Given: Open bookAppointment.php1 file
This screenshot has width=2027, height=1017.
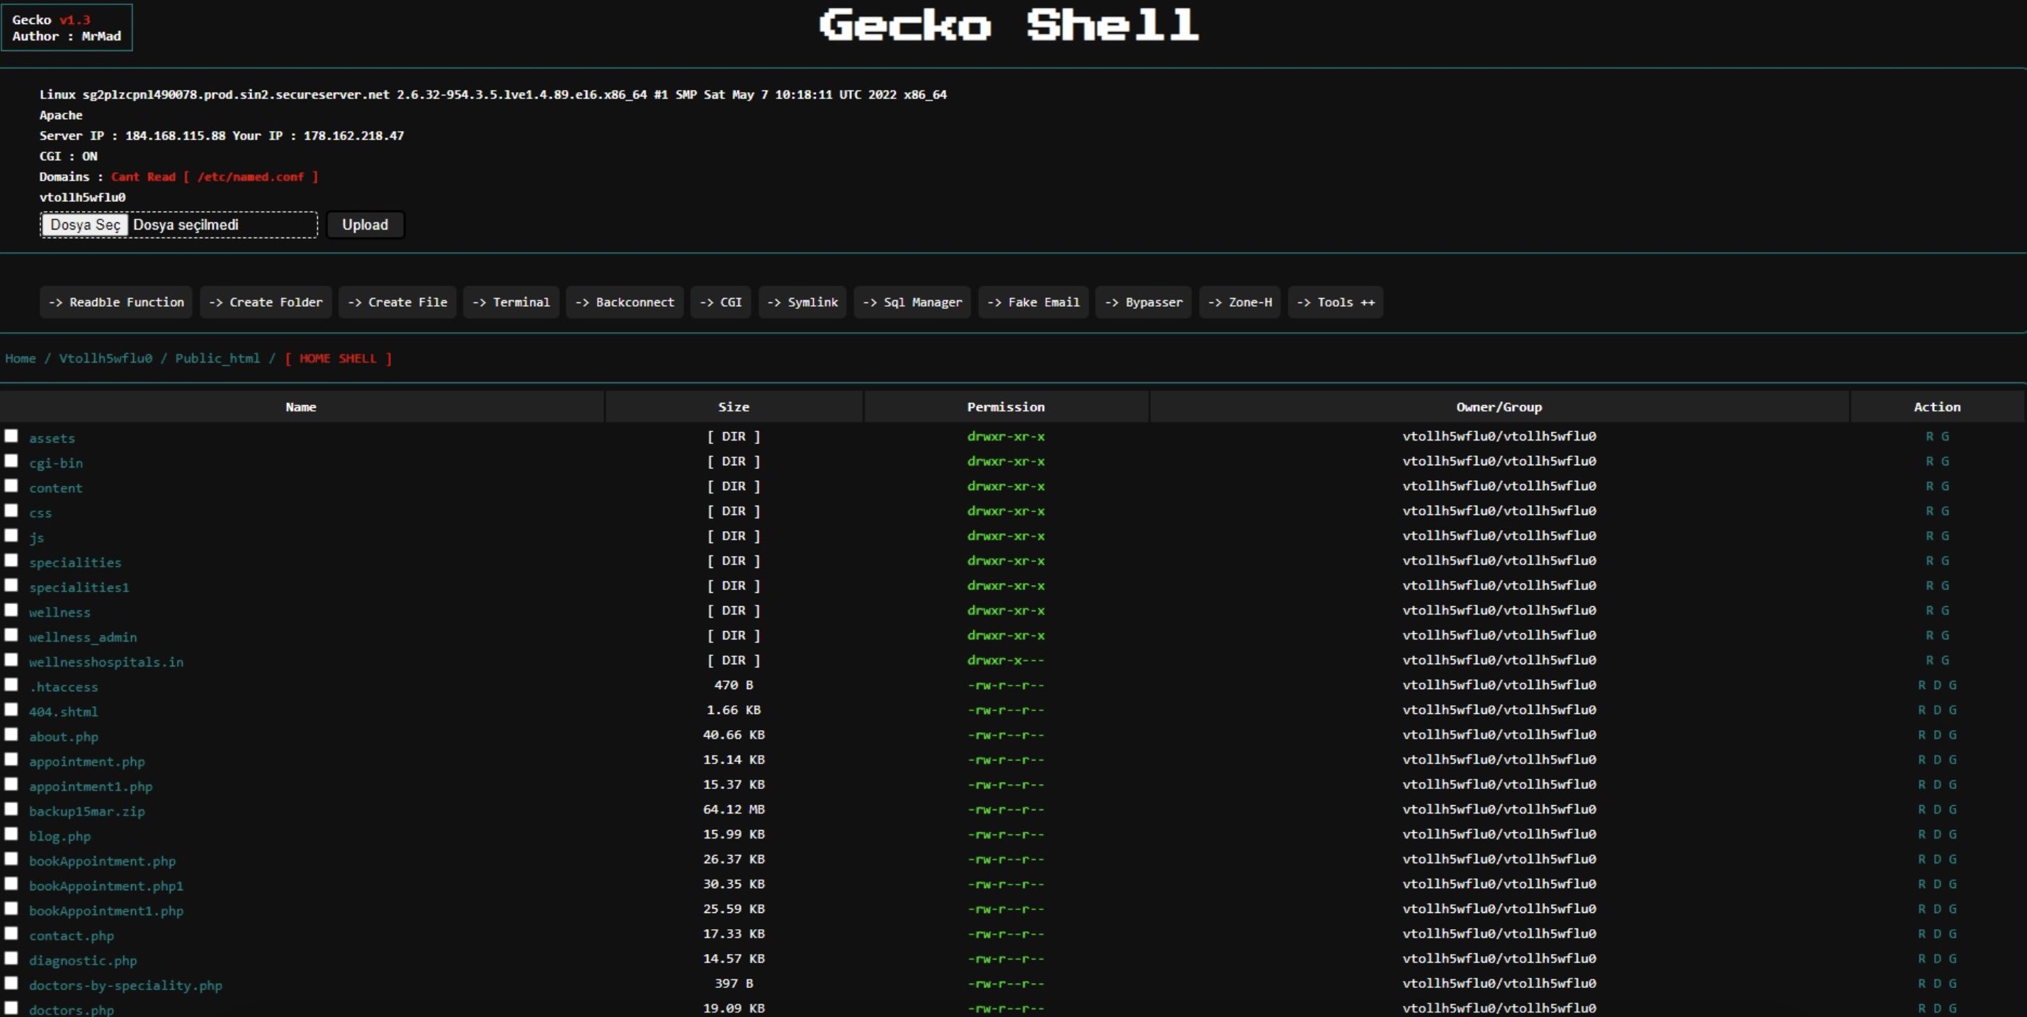Looking at the screenshot, I should pos(106,886).
